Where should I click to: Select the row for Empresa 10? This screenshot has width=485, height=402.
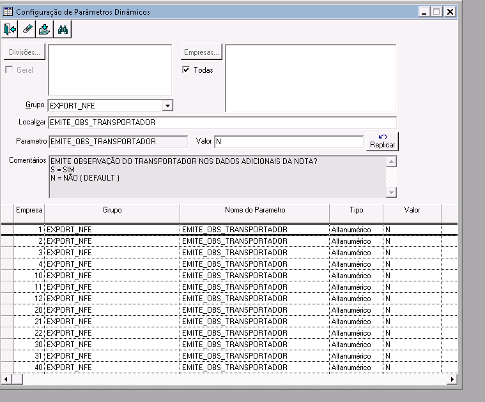(229, 276)
